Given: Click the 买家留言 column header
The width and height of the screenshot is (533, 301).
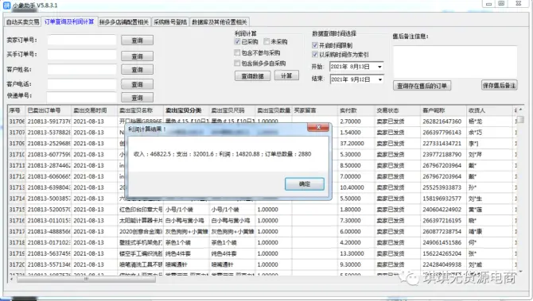Looking at the screenshot, I should 315,110.
